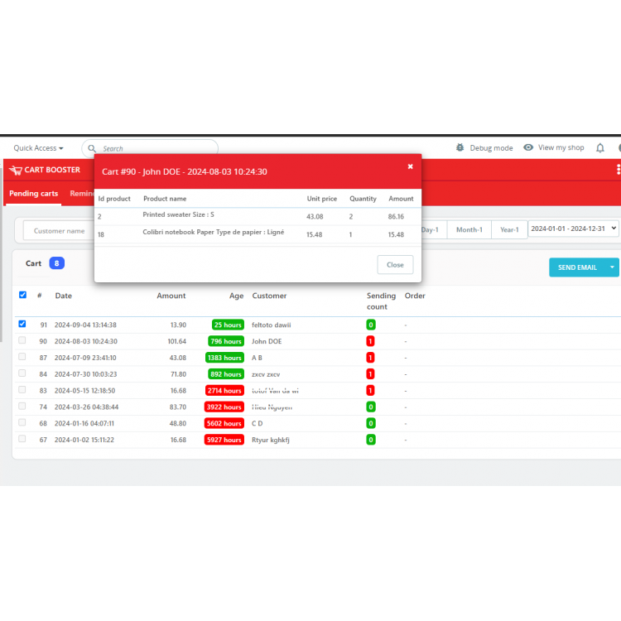Click the red 5927 hours age badge
The width and height of the screenshot is (621, 621).
224,440
